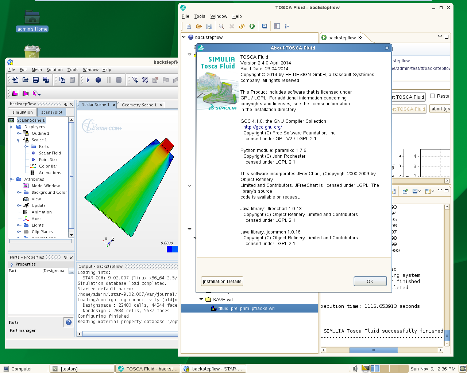Collapse backstepflow root node in TOSCA tree

[184, 37]
